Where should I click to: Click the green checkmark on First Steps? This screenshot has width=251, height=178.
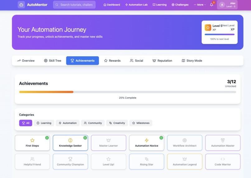tap(47, 138)
